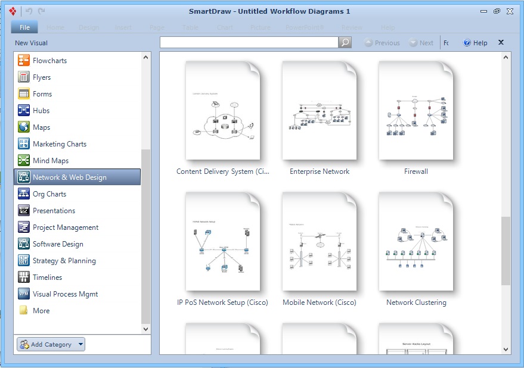Click the Marketing Charts icon
The width and height of the screenshot is (524, 368).
pyautogui.click(x=24, y=144)
